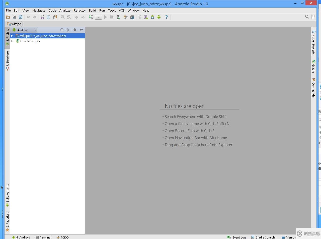Click the Run play icon
321x239 pixels.
106,17
